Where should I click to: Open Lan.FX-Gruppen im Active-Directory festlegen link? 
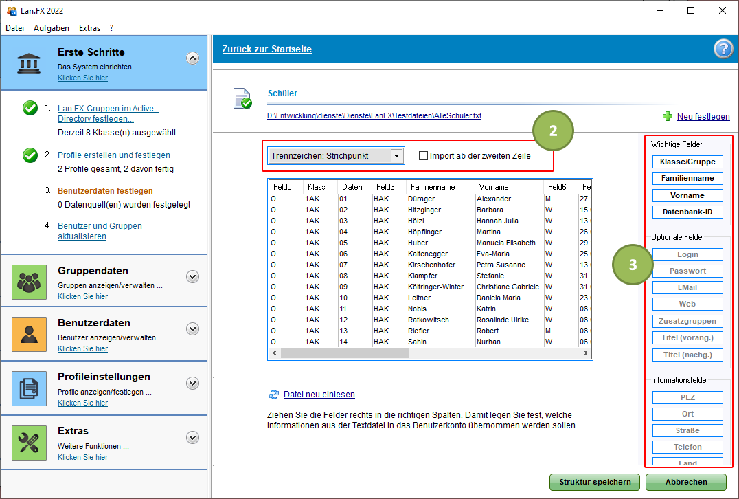pyautogui.click(x=107, y=113)
